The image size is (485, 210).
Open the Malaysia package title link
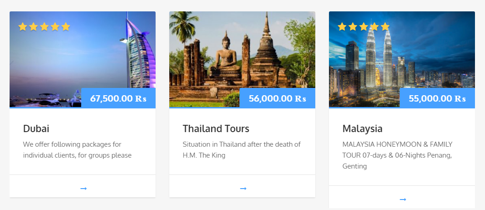click(x=362, y=128)
